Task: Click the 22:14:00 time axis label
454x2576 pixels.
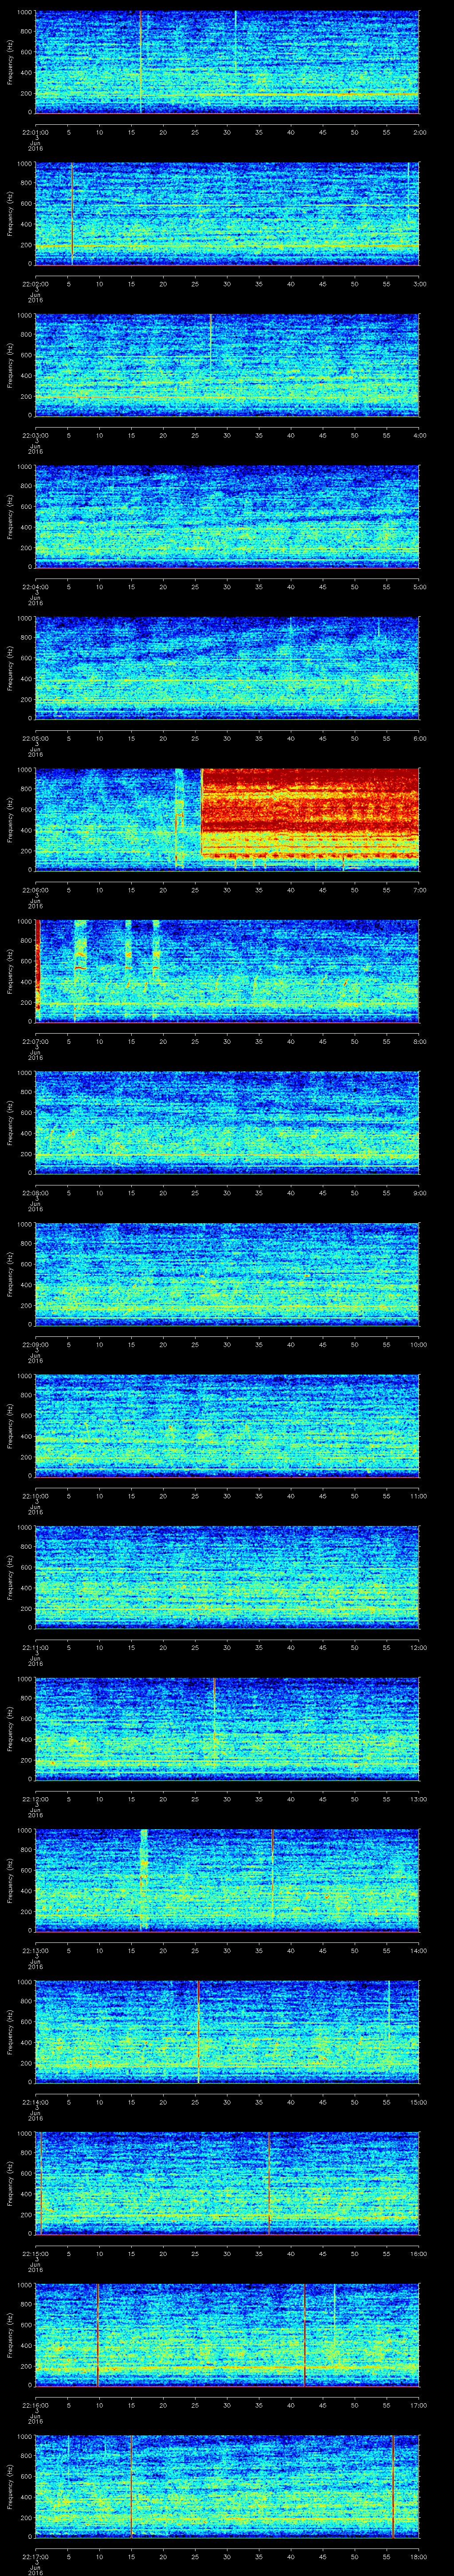Action: [x=35, y=2102]
